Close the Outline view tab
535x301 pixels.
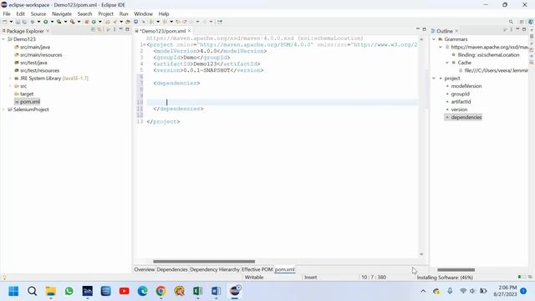pos(456,31)
